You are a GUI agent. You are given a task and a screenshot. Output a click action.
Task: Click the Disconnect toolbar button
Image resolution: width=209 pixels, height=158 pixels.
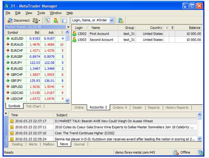[18, 20]
